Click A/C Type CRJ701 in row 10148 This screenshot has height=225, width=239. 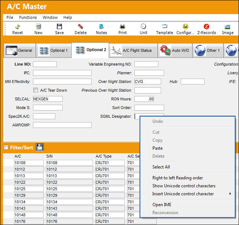click(x=110, y=215)
